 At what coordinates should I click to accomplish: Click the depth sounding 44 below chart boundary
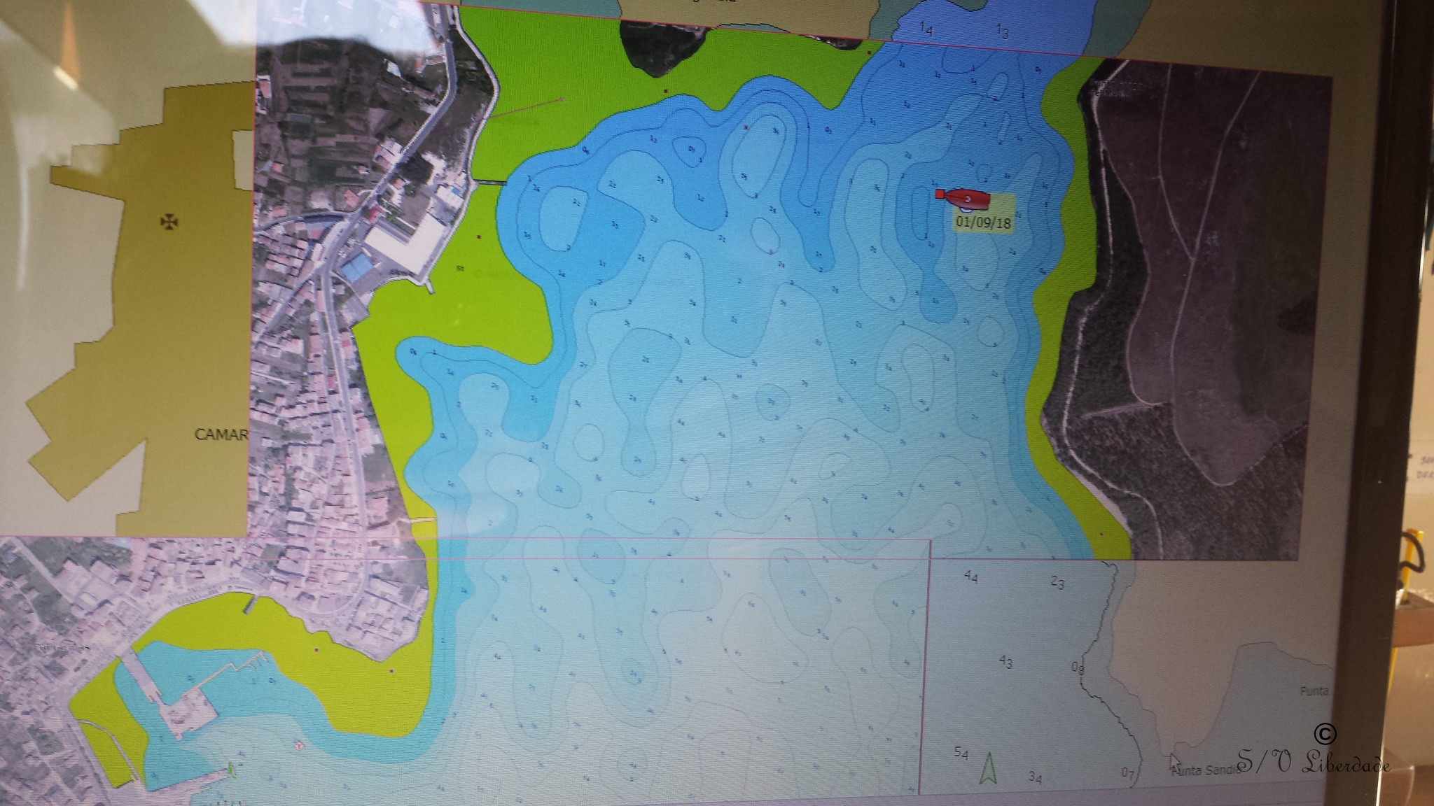[x=971, y=577]
